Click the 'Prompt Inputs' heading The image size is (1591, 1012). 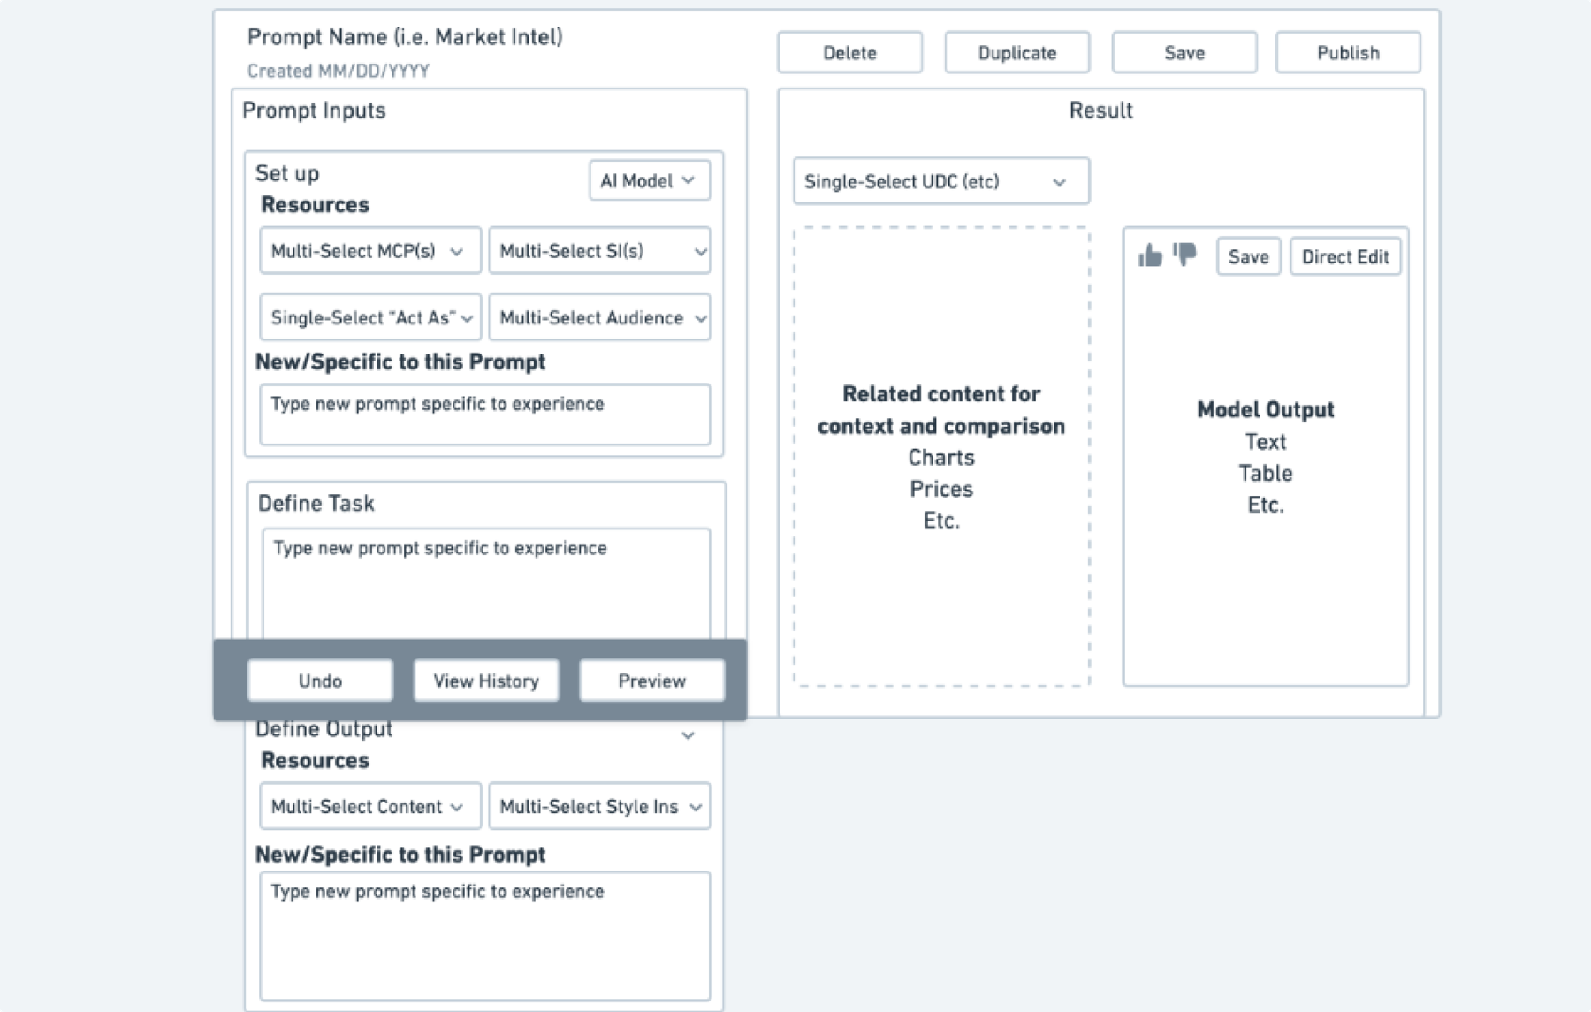point(314,110)
